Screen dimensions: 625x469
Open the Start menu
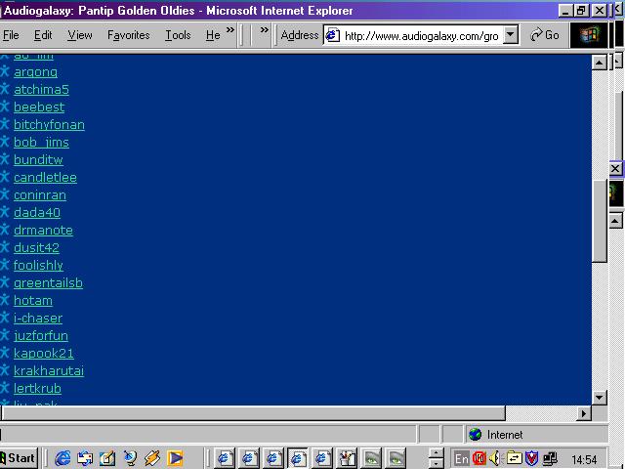(x=19, y=458)
